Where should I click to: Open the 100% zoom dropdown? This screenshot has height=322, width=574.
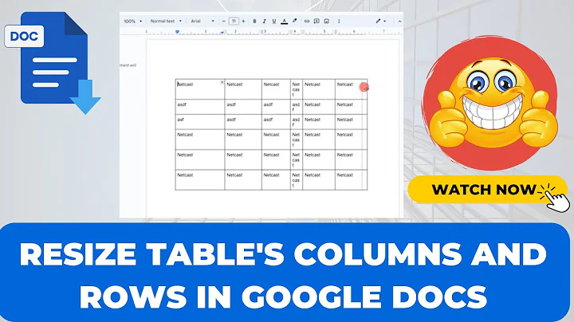pyautogui.click(x=132, y=22)
